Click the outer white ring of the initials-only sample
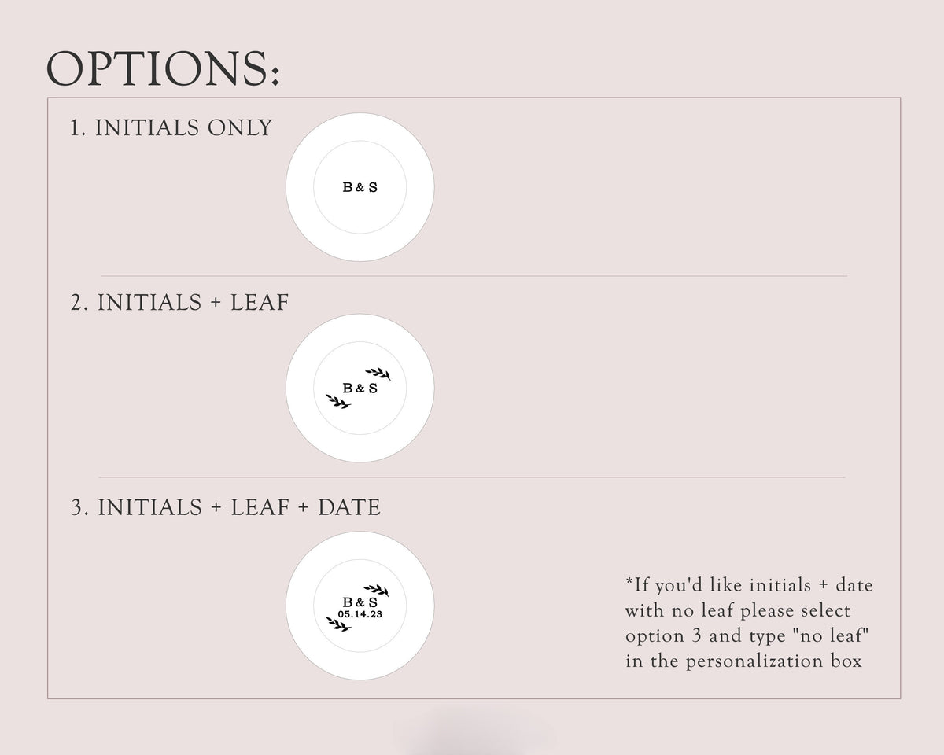 tap(299, 187)
